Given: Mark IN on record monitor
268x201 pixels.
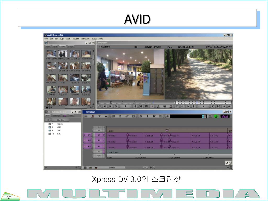Looking at the screenshot, I should (194, 106).
